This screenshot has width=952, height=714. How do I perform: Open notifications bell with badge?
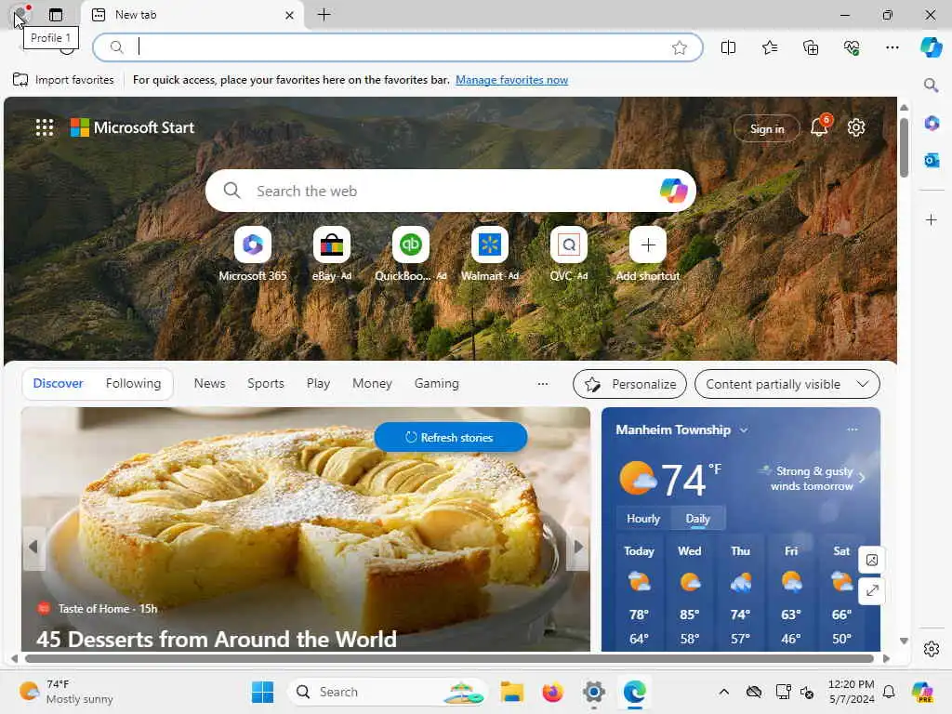(x=820, y=126)
